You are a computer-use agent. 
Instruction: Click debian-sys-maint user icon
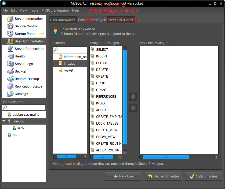9,115
